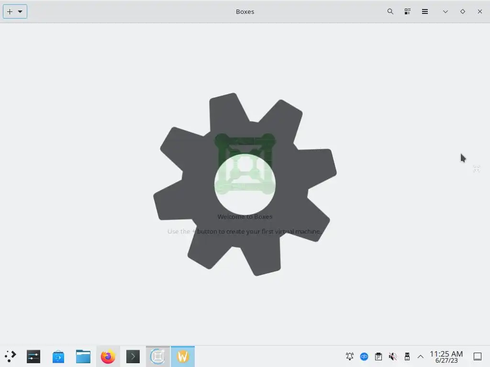The height and width of the screenshot is (367, 490).
Task: Click the muted volume tray icon
Action: click(393, 356)
